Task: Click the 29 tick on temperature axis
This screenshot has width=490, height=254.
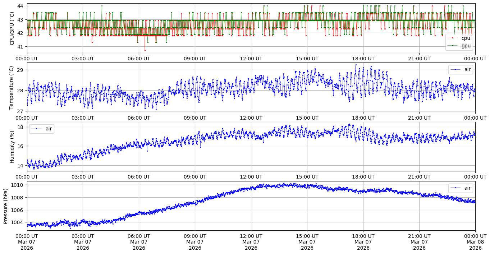Action: [21, 70]
